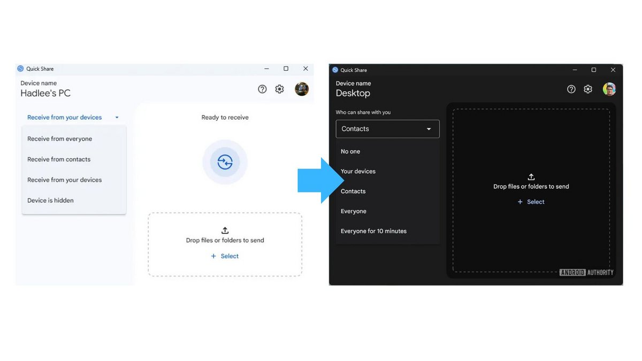Image resolution: width=642 pixels, height=361 pixels.
Task: Select No one from the sharing list
Action: [x=350, y=151]
